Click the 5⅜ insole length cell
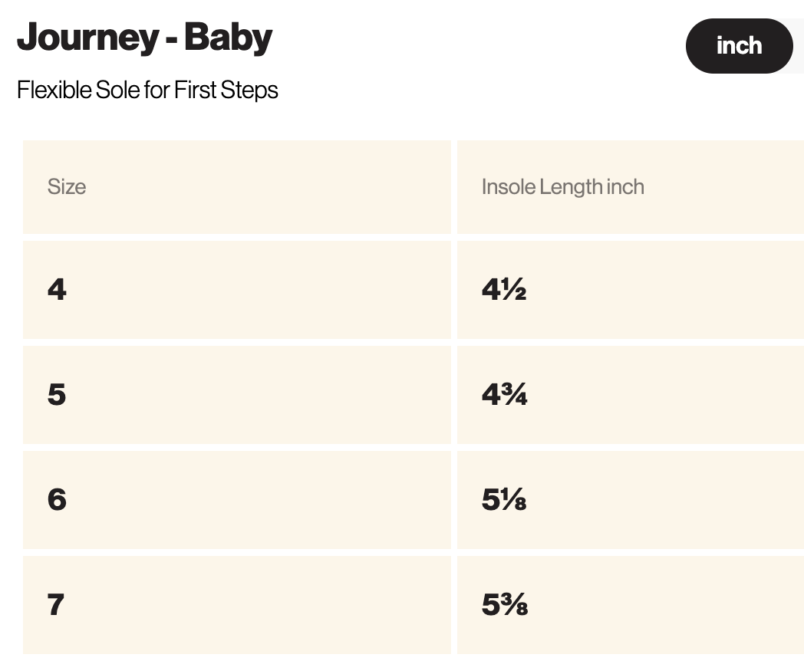804x661 pixels. [631, 605]
